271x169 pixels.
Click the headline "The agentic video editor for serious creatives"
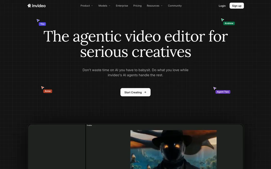coord(136,44)
